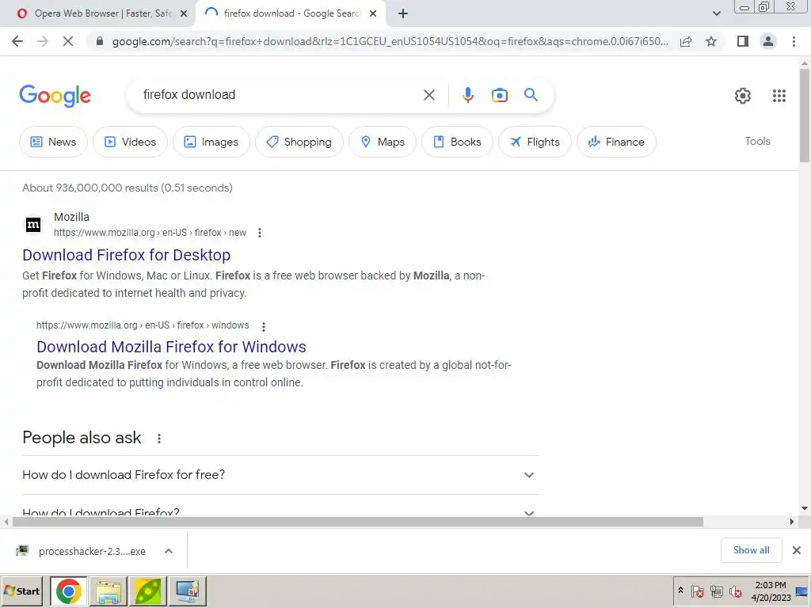
Task: Open the processhacker-2.3 exe download
Action: click(x=92, y=551)
